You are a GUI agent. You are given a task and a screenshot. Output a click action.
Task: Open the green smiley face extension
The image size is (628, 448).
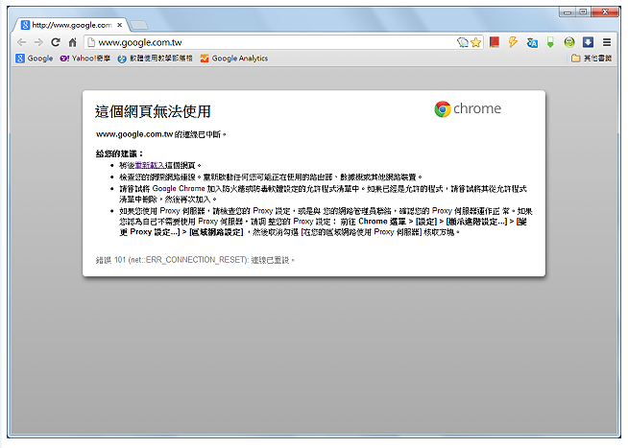(569, 42)
